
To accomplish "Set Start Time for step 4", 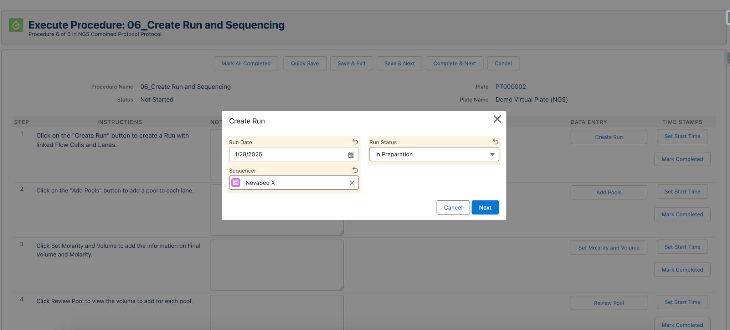I will (x=682, y=302).
